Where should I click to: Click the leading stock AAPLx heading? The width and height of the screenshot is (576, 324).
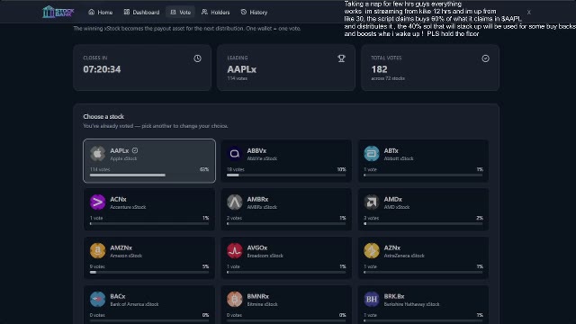pos(242,69)
